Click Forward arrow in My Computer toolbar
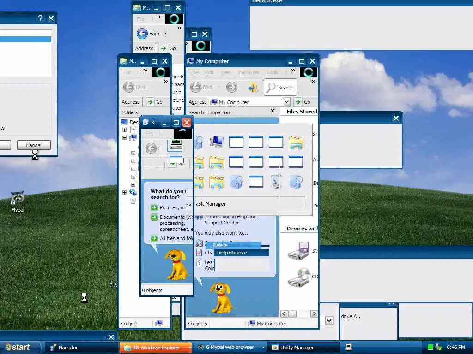The width and height of the screenshot is (473, 354). point(232,87)
